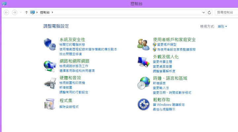Expand the 類別 view-by dropdown
The height and width of the screenshot is (132, 238).
(222, 27)
